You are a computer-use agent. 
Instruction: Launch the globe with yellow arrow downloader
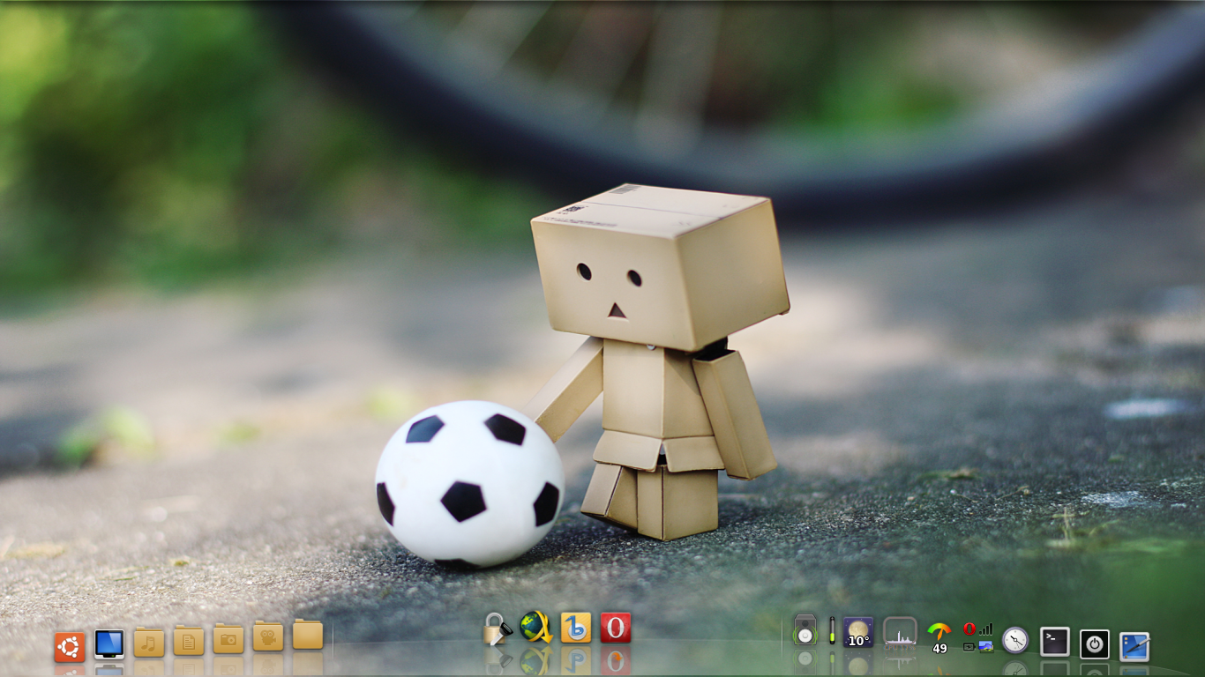point(536,628)
